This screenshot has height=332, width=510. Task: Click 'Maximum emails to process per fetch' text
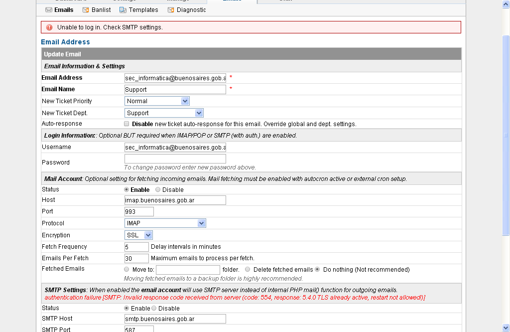[203, 258]
